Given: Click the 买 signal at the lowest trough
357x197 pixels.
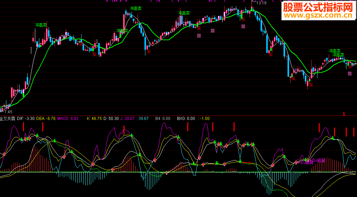Looking at the screenshot, I should [311, 85].
